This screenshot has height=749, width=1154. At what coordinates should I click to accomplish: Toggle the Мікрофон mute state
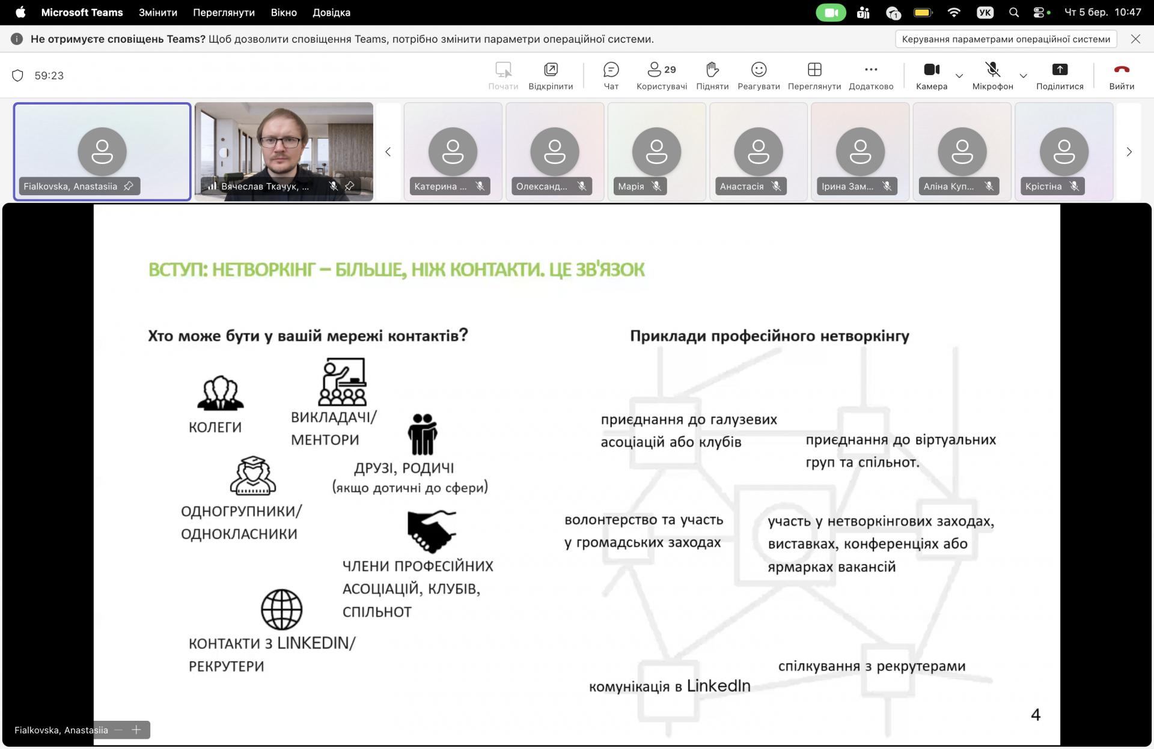coord(992,75)
